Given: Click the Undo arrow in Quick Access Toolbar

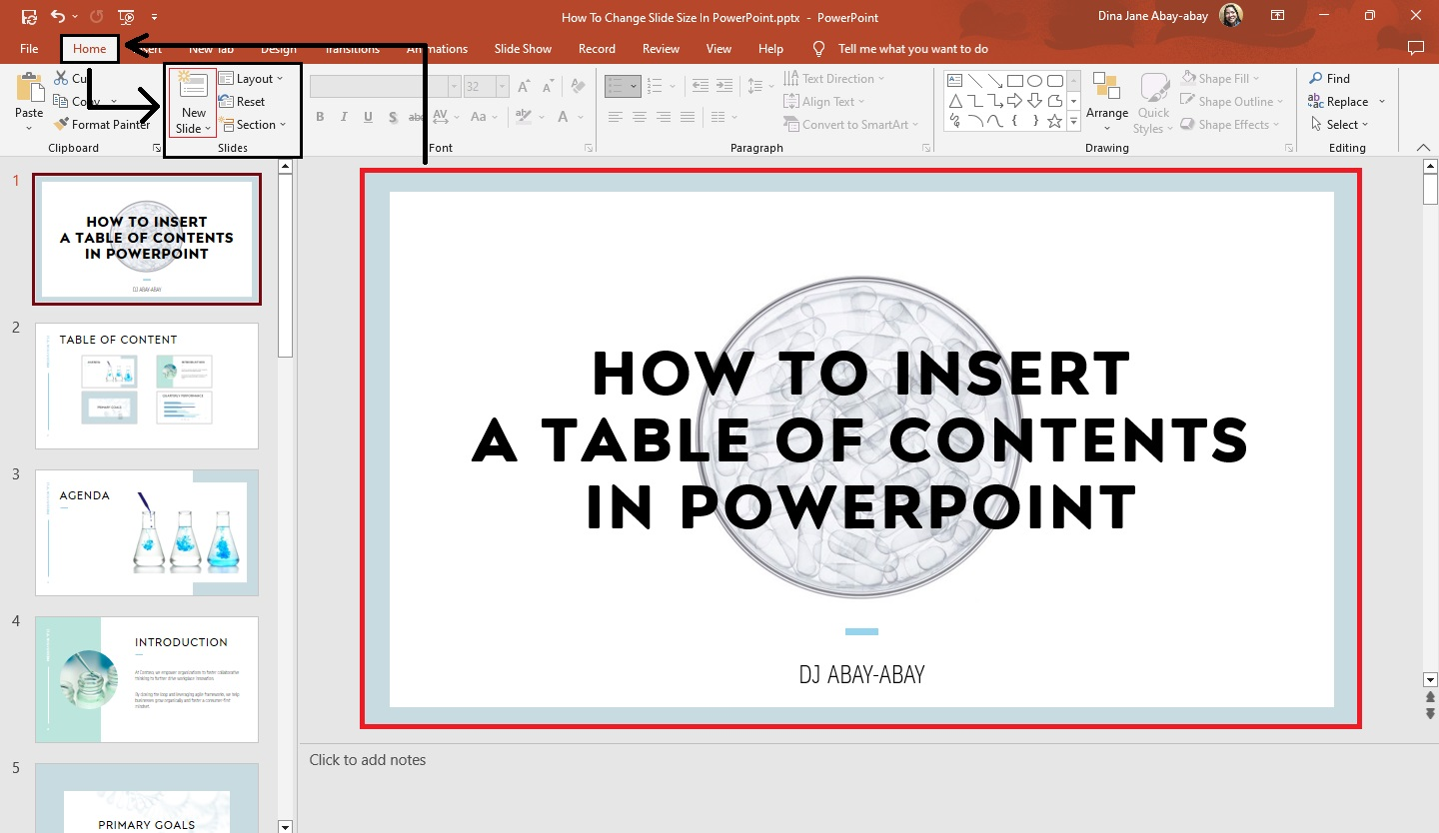Looking at the screenshot, I should coord(57,16).
